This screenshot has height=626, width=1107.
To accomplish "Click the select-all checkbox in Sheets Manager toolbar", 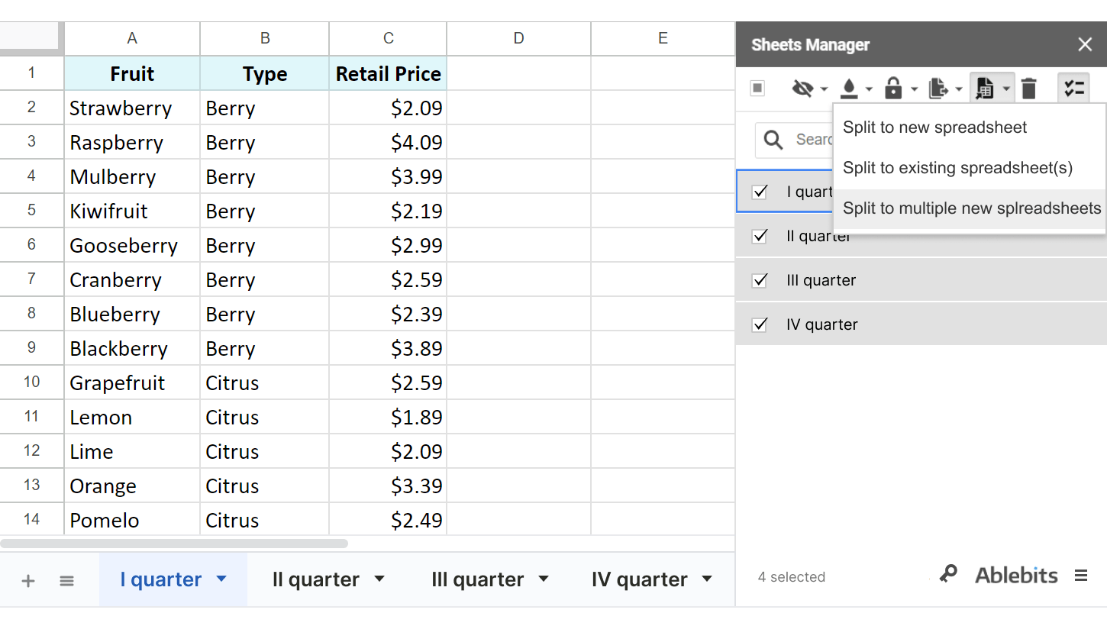I will click(x=757, y=89).
